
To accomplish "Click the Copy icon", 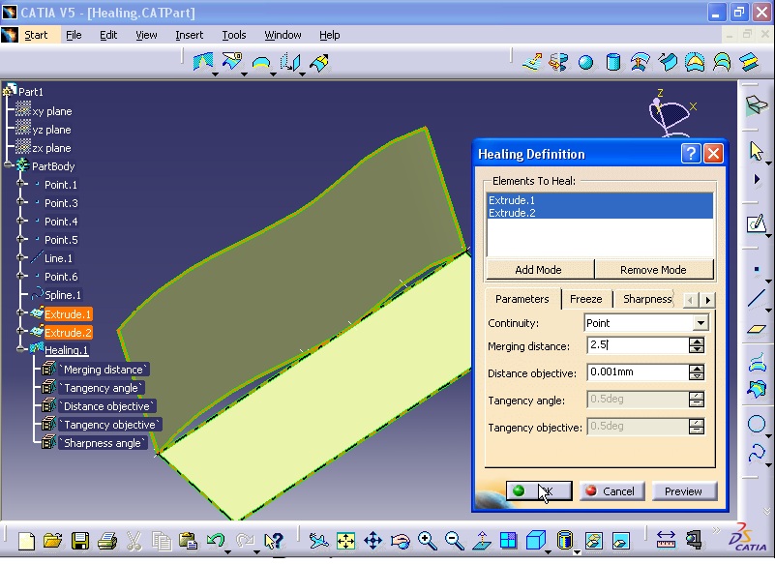I will 162,541.
